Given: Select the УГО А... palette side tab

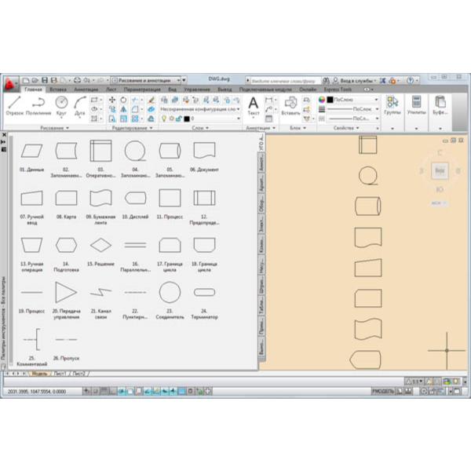Looking at the screenshot, I should click(x=261, y=142).
